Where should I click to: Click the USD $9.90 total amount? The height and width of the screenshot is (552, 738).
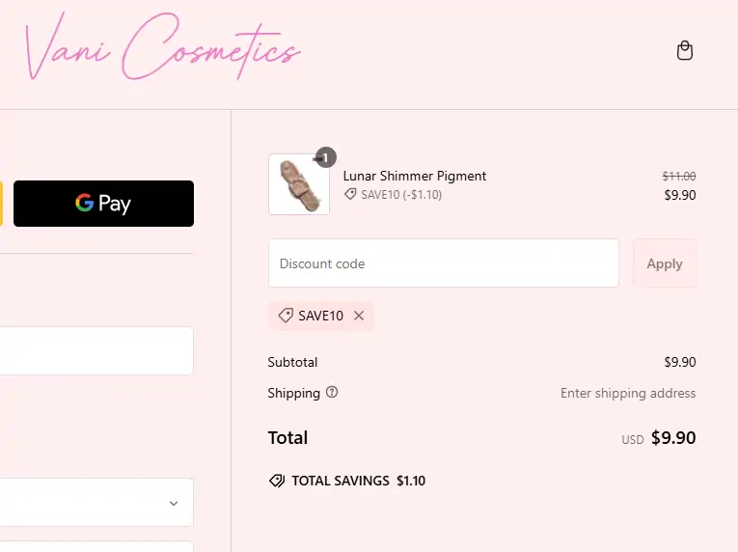[x=672, y=438]
